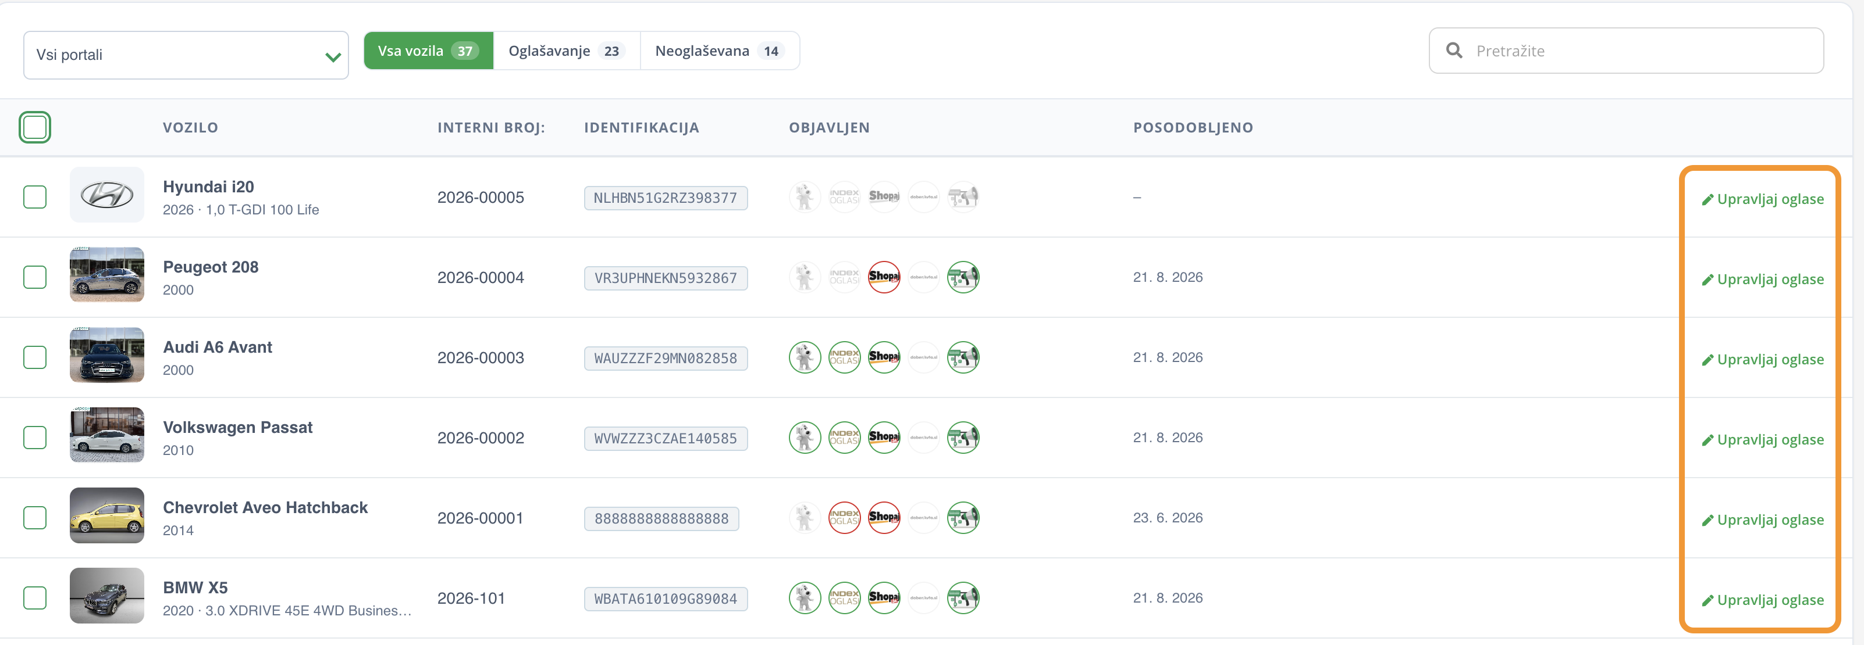Click the magnifying glass search icon
This screenshot has height=645, width=1864.
(1454, 50)
